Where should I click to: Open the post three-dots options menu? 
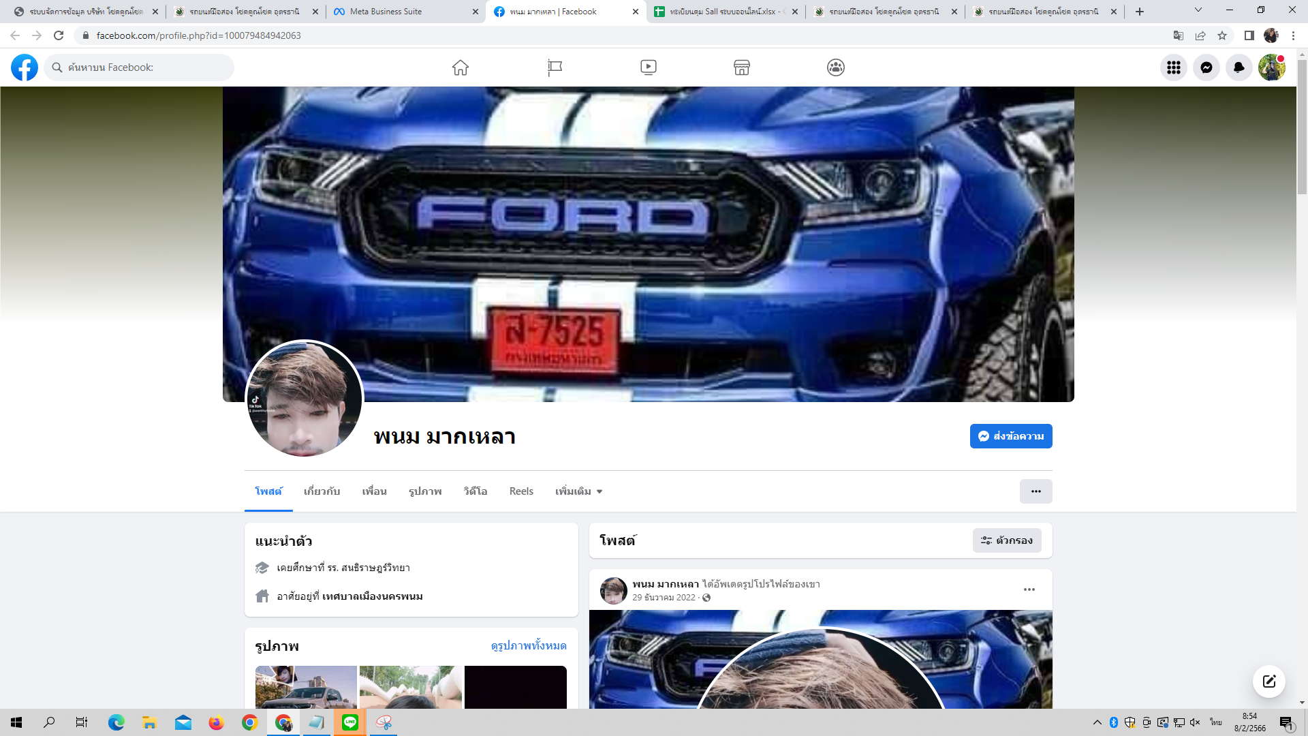pyautogui.click(x=1029, y=589)
